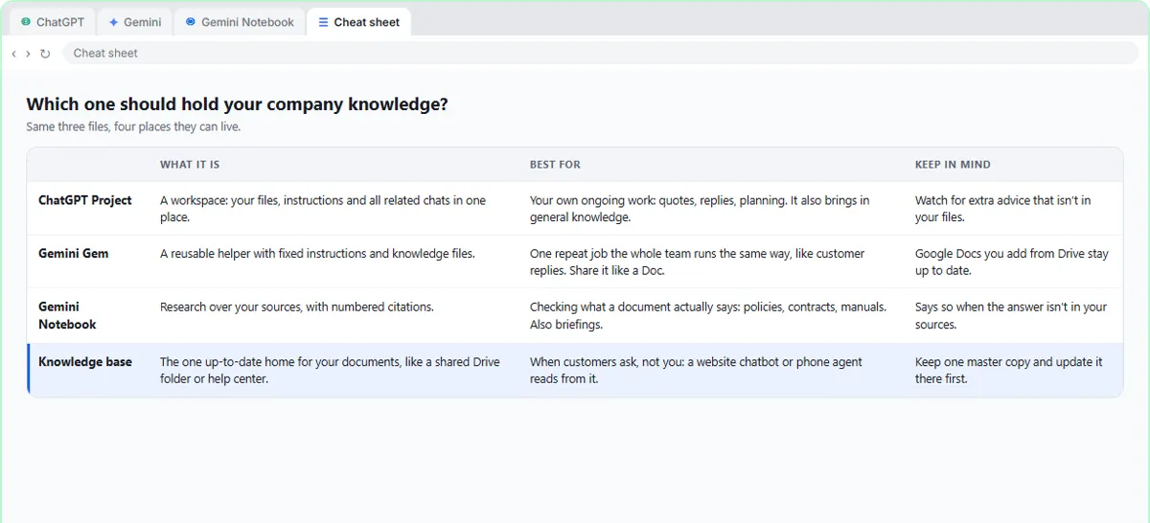Click the ChatGPT tab logo icon
The height and width of the screenshot is (523, 1150).
tap(26, 22)
